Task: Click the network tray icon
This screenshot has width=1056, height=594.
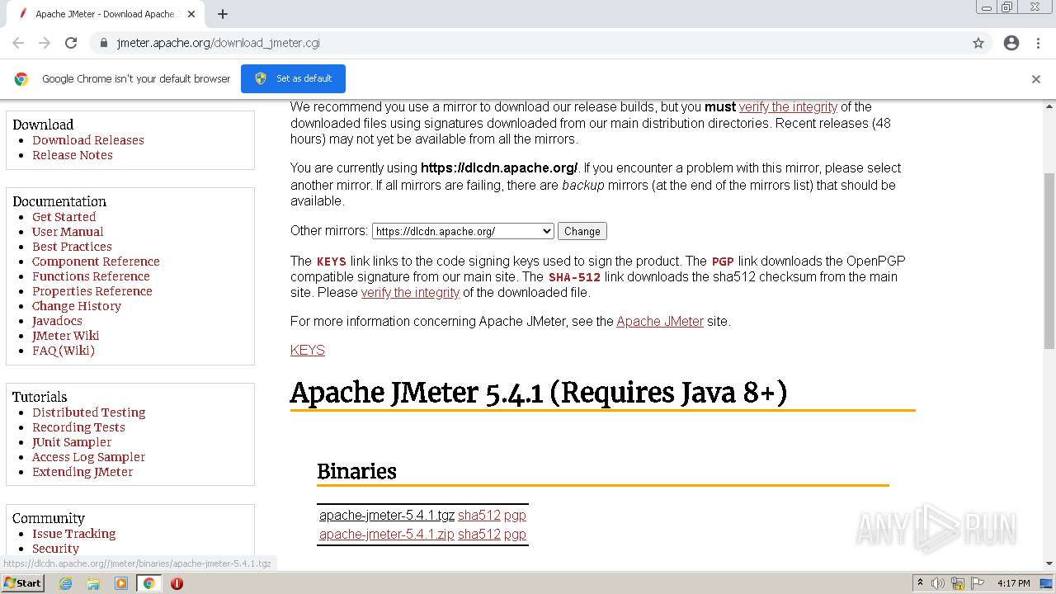Action: pos(957,583)
